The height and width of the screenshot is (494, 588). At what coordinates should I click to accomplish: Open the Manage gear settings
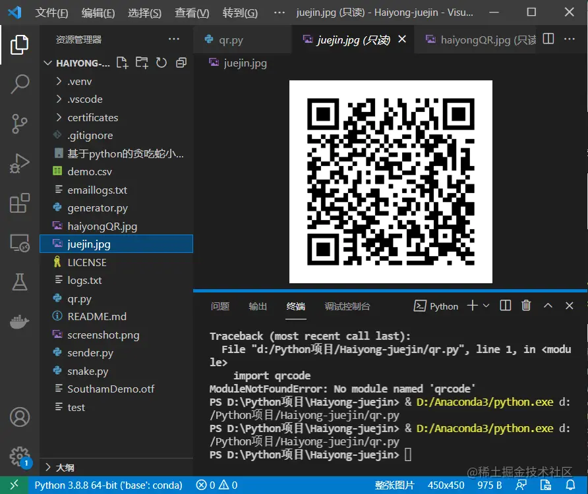(20, 457)
